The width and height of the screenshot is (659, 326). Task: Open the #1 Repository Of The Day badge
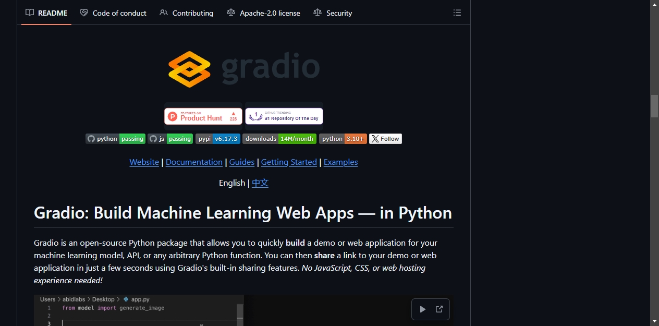point(284,116)
